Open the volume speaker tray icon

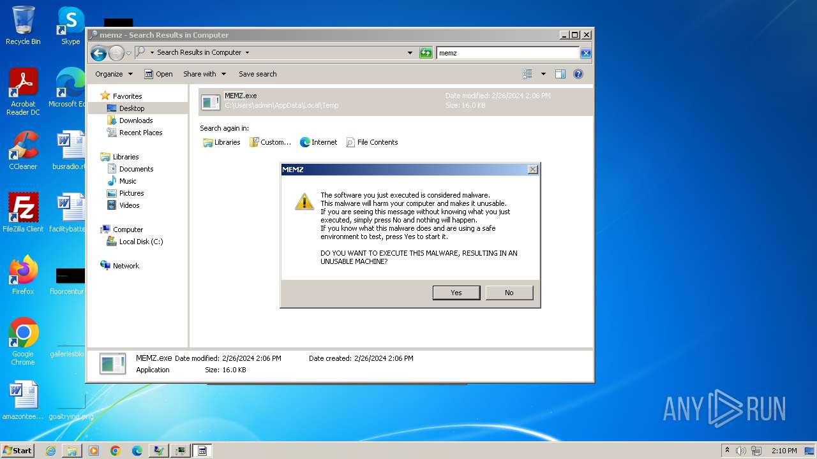point(740,451)
